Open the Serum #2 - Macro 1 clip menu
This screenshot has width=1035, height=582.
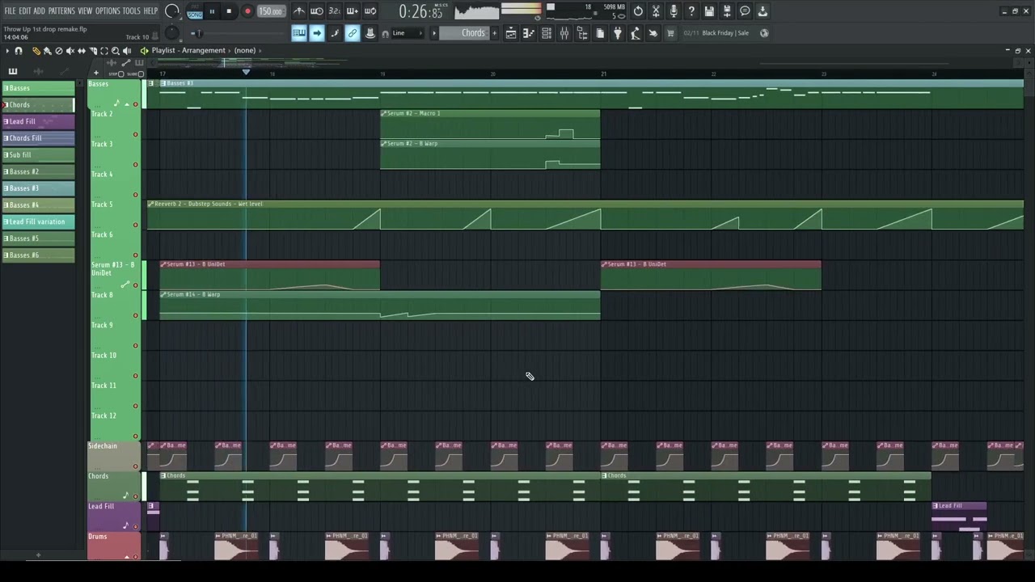click(384, 113)
